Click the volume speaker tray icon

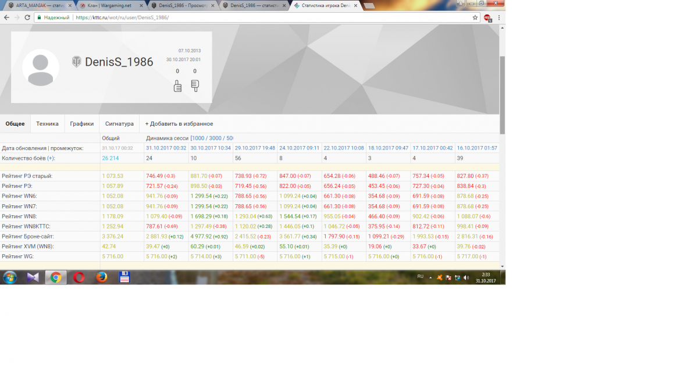pyautogui.click(x=466, y=277)
